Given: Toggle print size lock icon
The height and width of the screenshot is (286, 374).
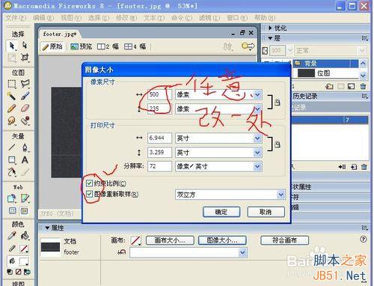Looking at the screenshot, I should coord(277,144).
